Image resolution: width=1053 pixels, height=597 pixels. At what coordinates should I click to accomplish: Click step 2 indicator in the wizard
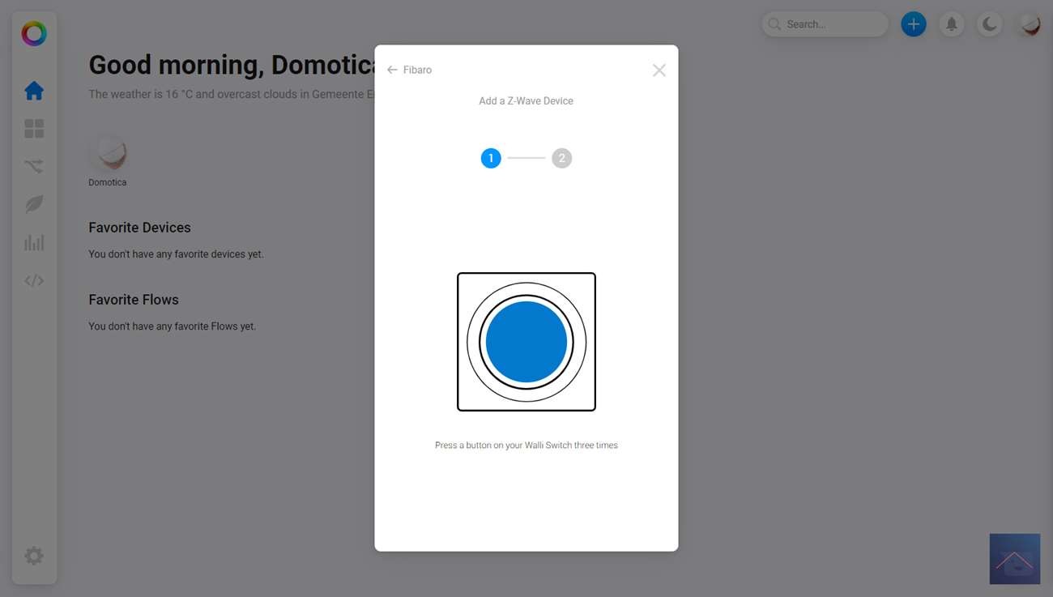click(x=561, y=158)
